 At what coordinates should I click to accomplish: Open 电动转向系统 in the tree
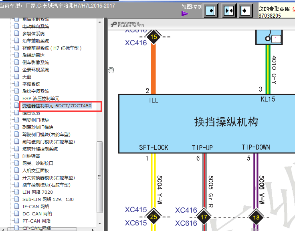[36, 26]
